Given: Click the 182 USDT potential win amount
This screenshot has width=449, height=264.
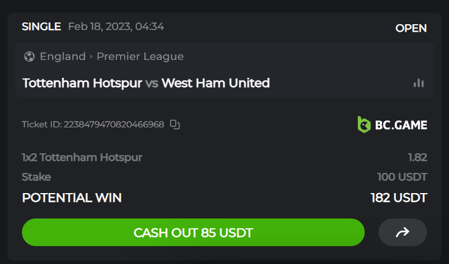Looking at the screenshot, I should (399, 198).
